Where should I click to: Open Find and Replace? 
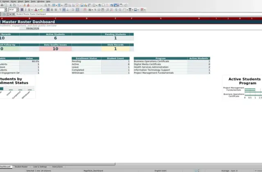pos(45,5)
